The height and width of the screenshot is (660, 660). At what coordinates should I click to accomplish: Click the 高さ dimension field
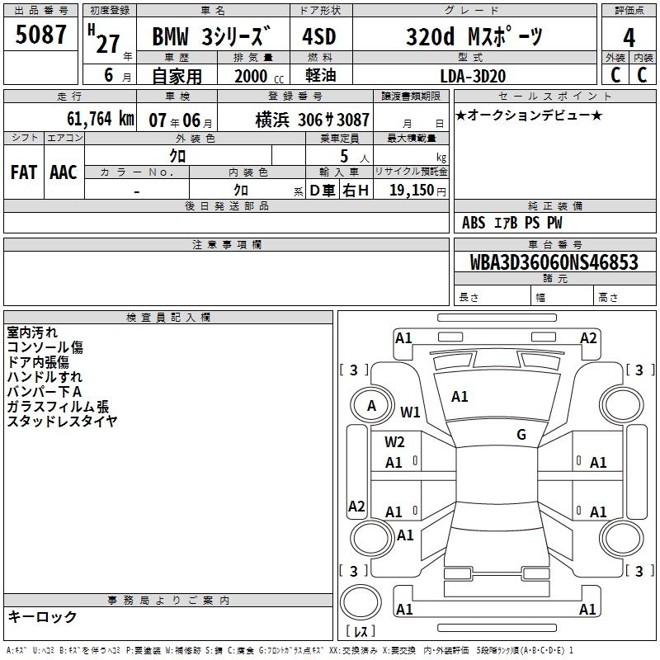click(x=625, y=295)
